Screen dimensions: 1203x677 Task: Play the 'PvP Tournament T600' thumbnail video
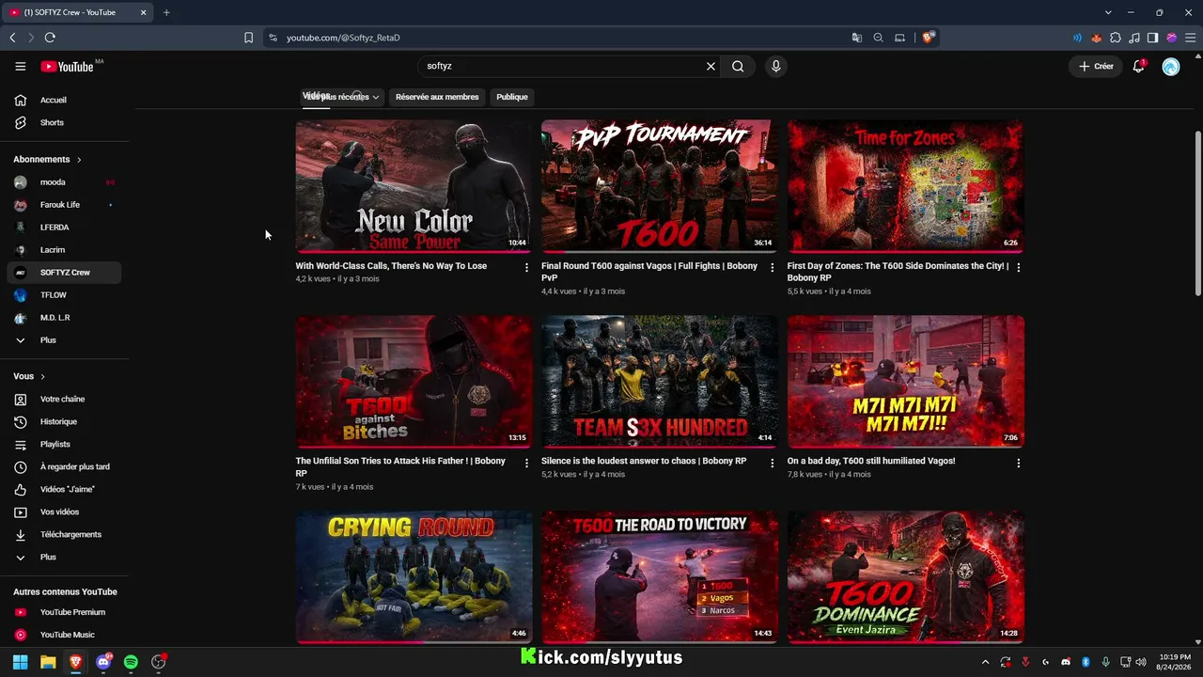click(660, 186)
